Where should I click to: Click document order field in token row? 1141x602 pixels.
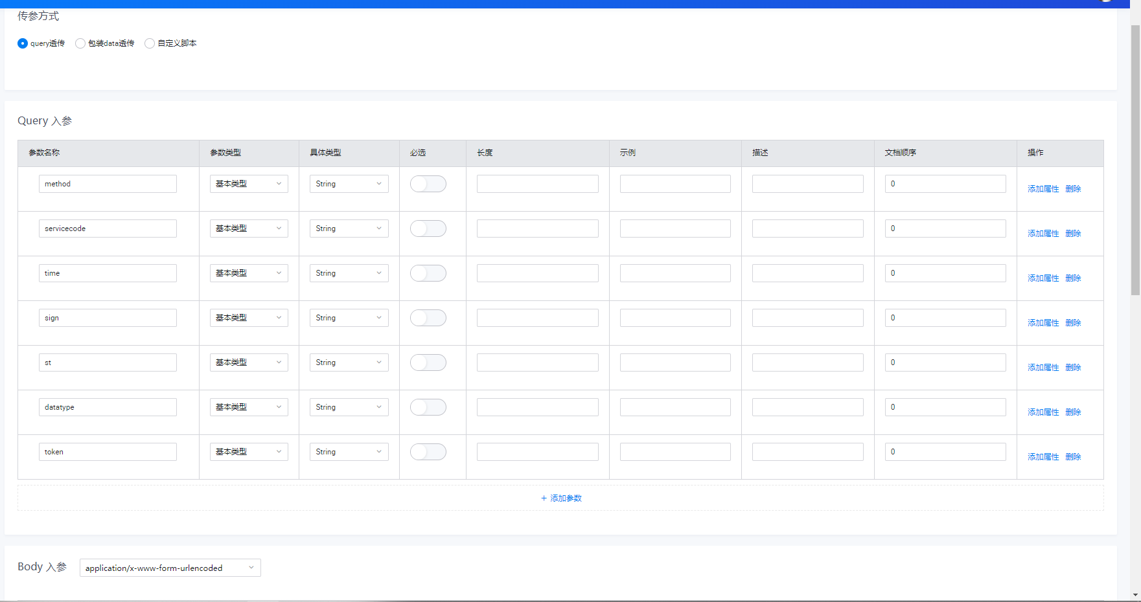click(945, 452)
